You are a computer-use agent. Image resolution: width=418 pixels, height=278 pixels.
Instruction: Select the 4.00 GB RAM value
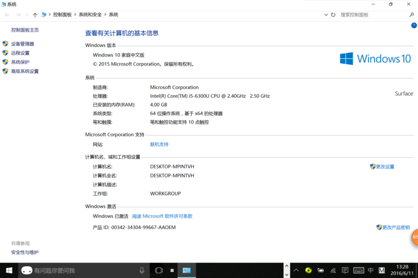(x=159, y=105)
